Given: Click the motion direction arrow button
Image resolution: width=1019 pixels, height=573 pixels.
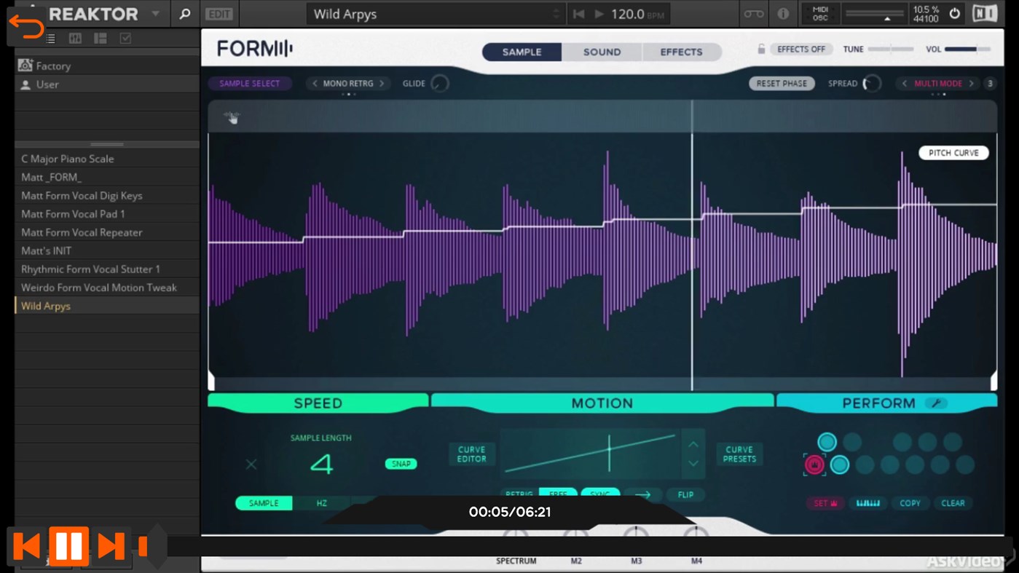Looking at the screenshot, I should click(x=642, y=495).
